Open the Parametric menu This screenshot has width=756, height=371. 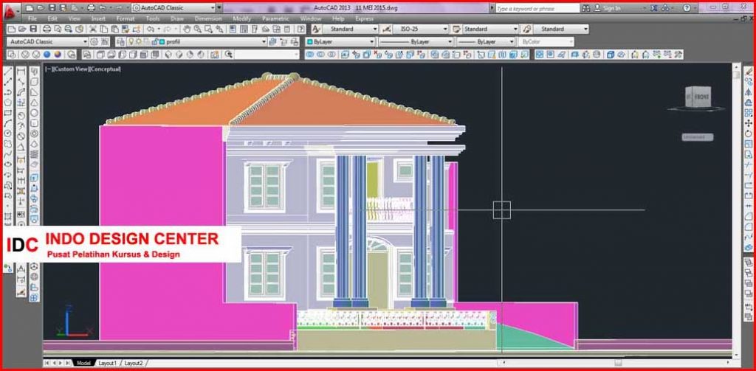(x=276, y=18)
